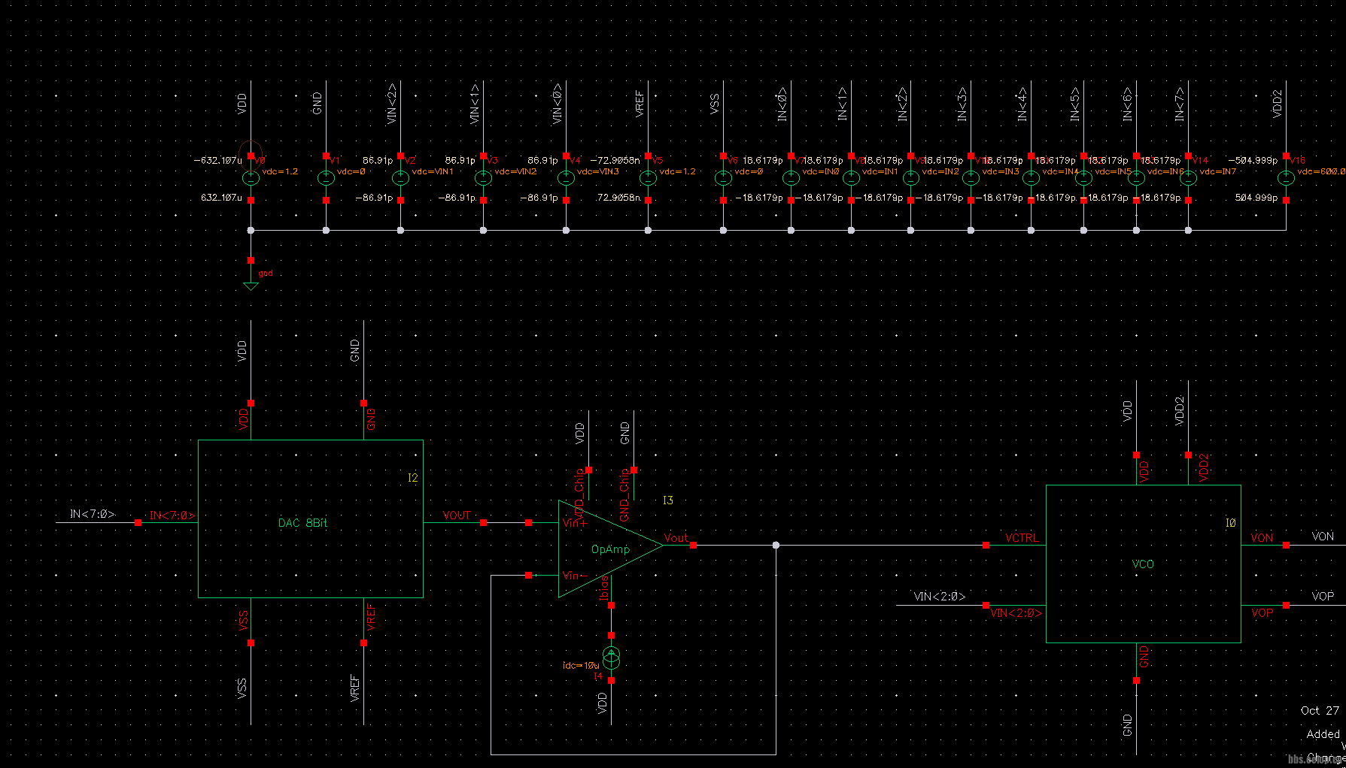
Task: Select the V14 voltage source with vdc=IN7
Action: (1188, 178)
